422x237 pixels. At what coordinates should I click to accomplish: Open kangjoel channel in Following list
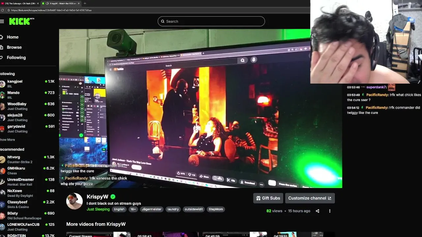[27, 84]
